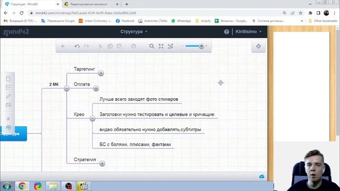Open the note icon in left sidebar
340x191 pixels.
8,79
